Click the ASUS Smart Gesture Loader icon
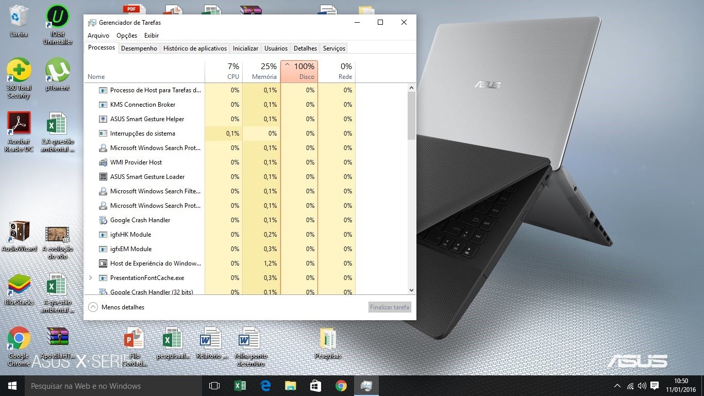 click(x=103, y=177)
